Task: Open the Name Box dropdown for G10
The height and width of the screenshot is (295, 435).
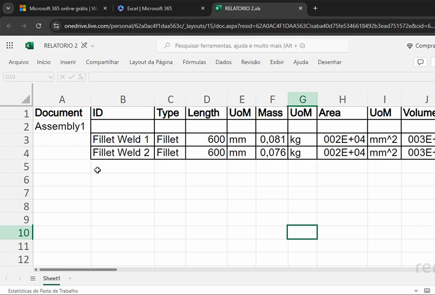Action: pyautogui.click(x=50, y=77)
